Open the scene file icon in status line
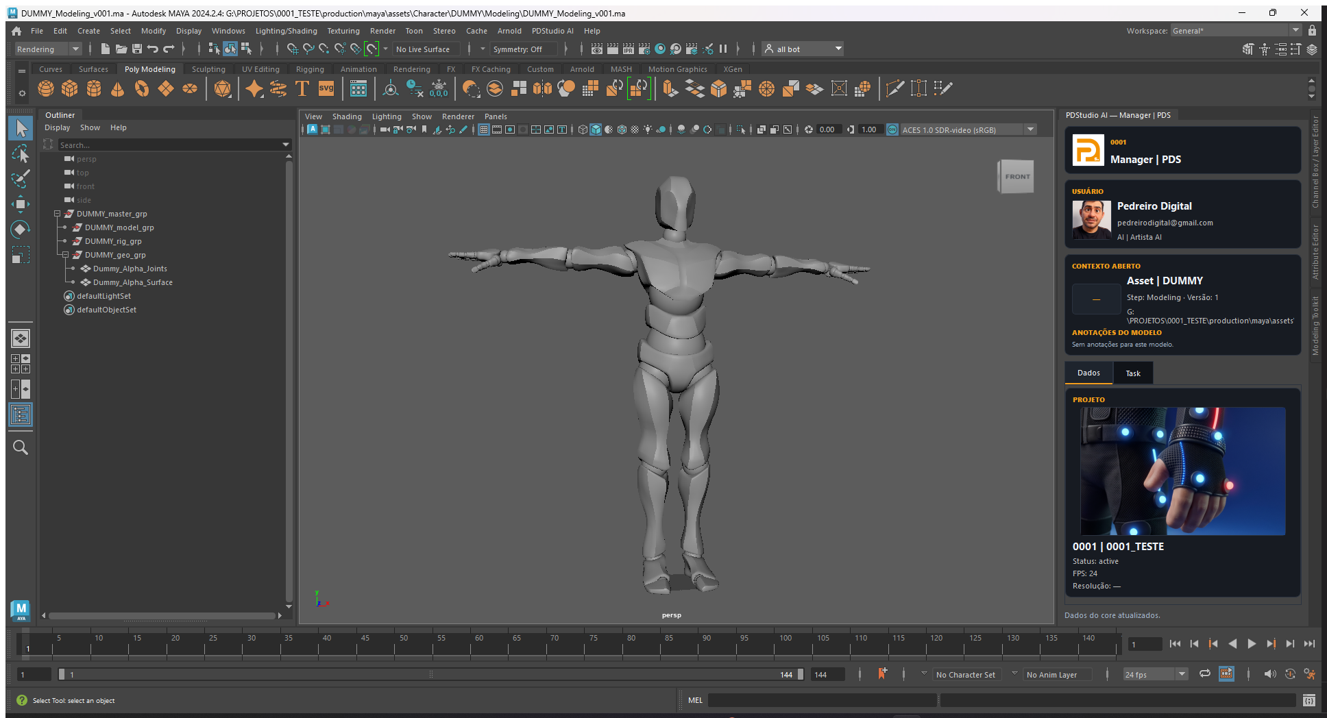This screenshot has height=718, width=1327. point(121,49)
